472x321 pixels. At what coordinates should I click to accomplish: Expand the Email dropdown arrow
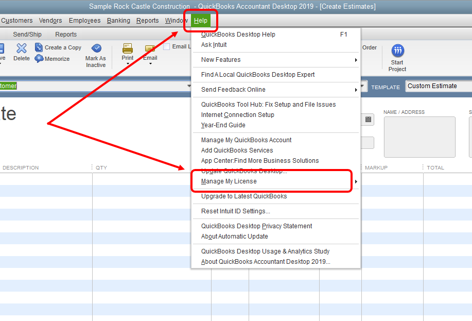(x=150, y=63)
